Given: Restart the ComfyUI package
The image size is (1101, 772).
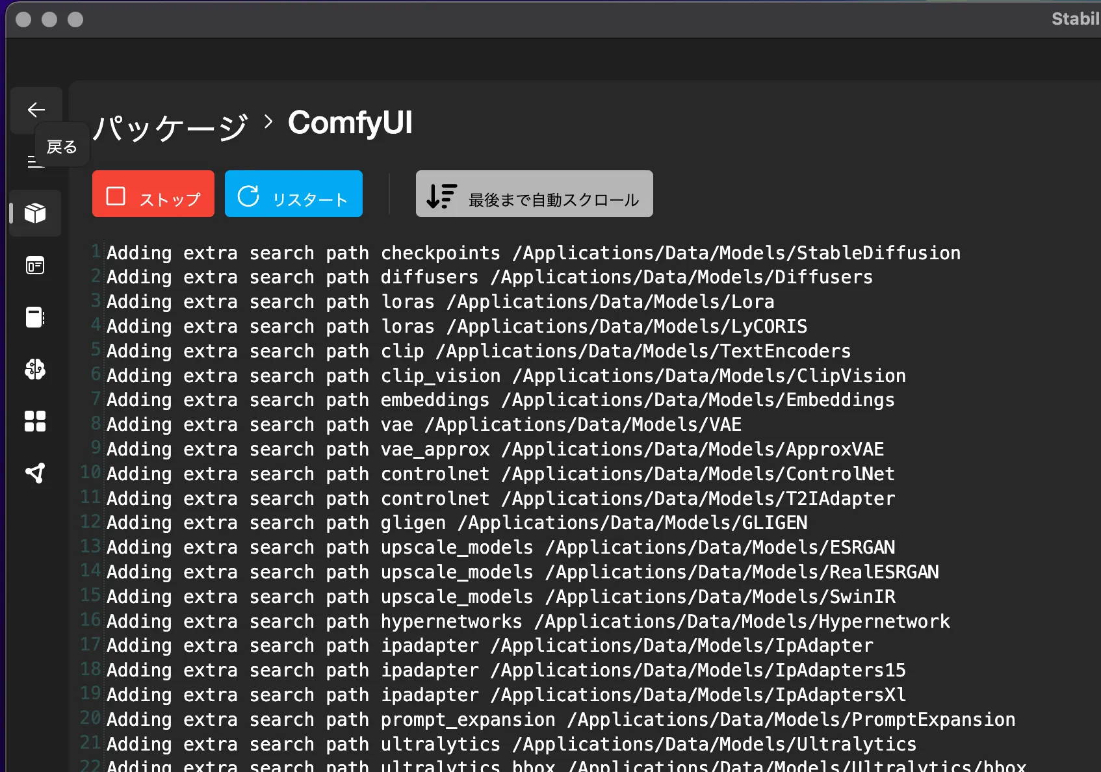Looking at the screenshot, I should point(294,194).
